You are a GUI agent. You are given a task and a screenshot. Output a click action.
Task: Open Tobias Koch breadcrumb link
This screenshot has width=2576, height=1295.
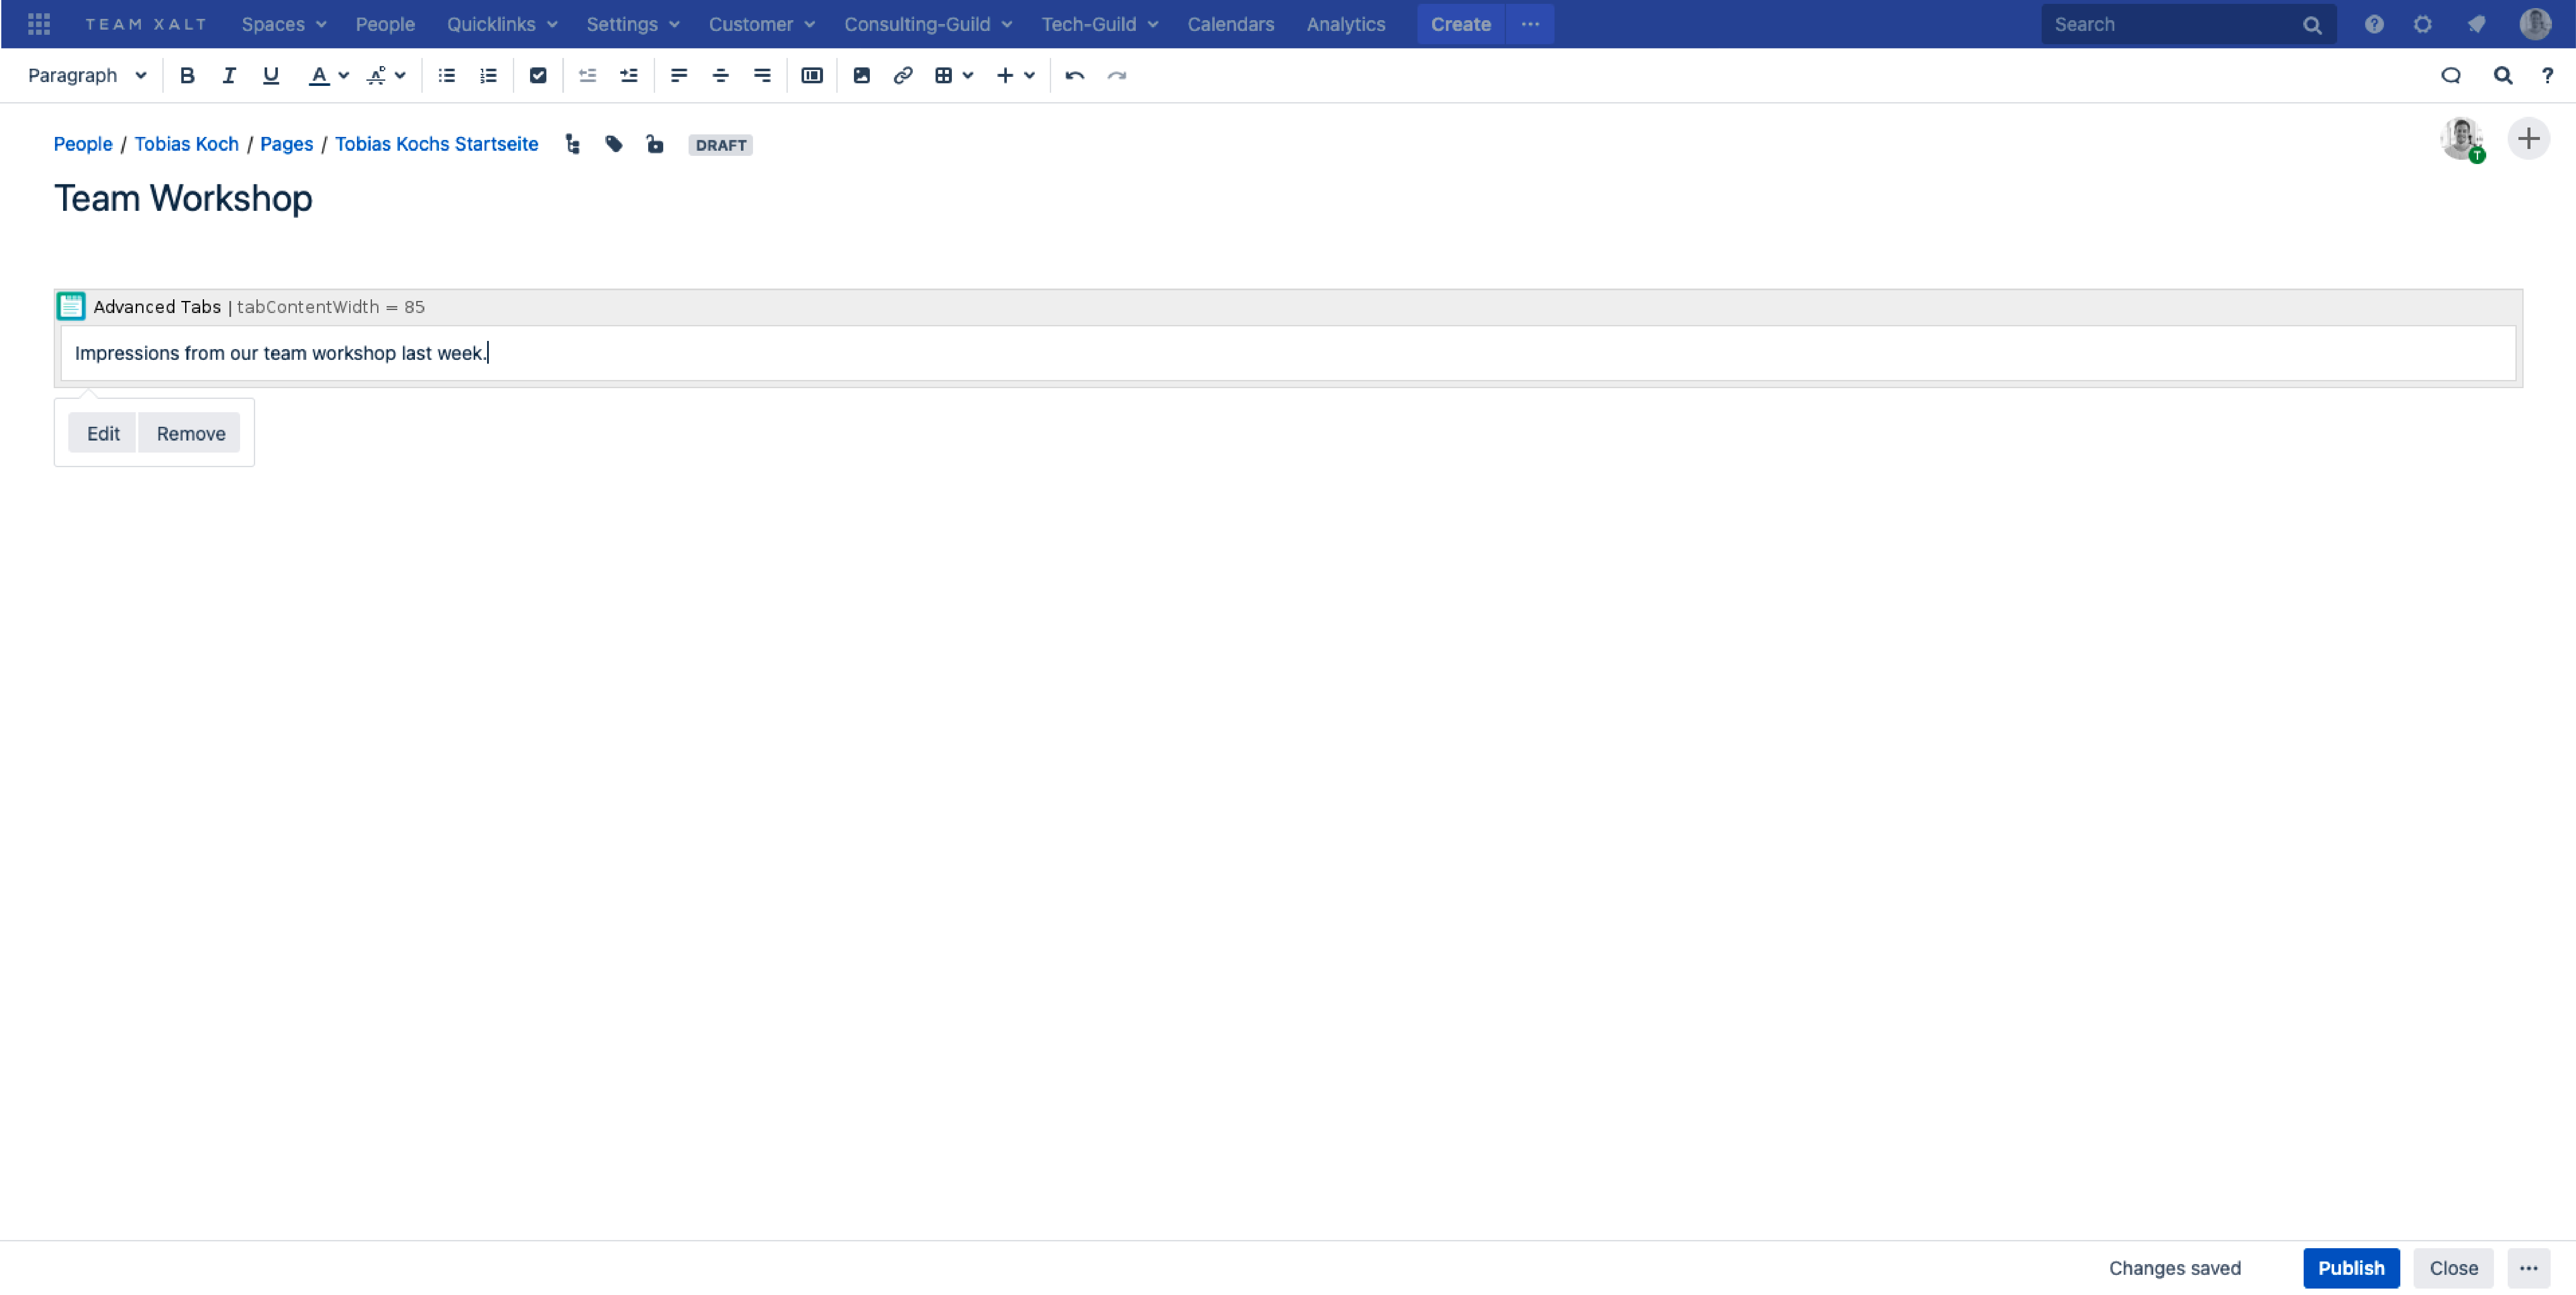pyautogui.click(x=187, y=144)
